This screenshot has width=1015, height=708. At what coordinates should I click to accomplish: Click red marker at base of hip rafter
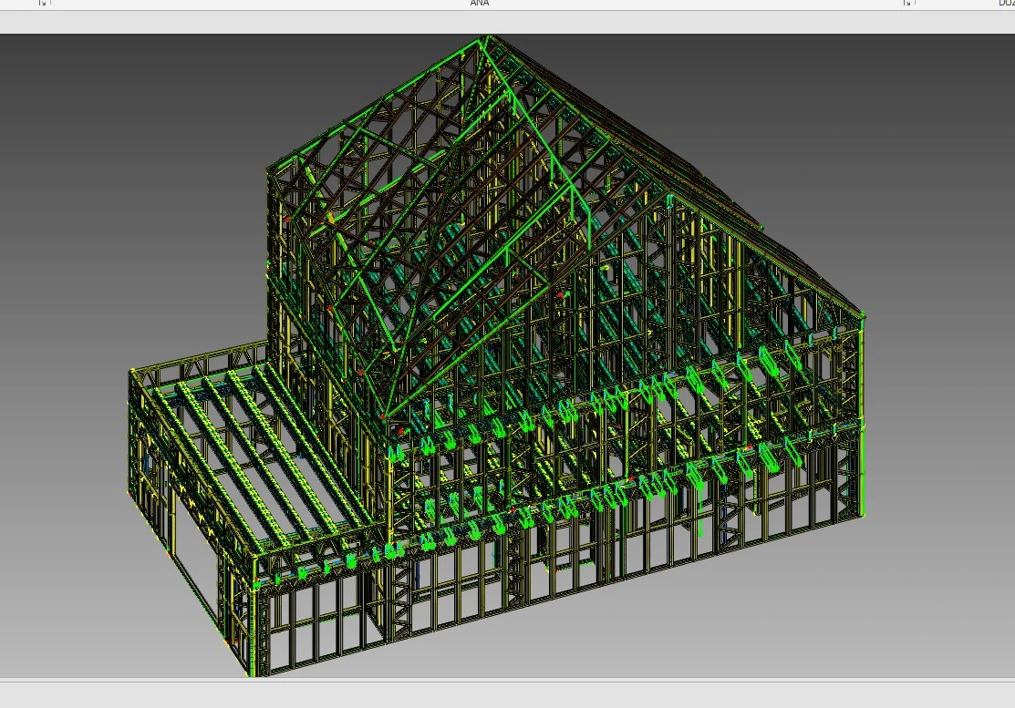point(384,416)
